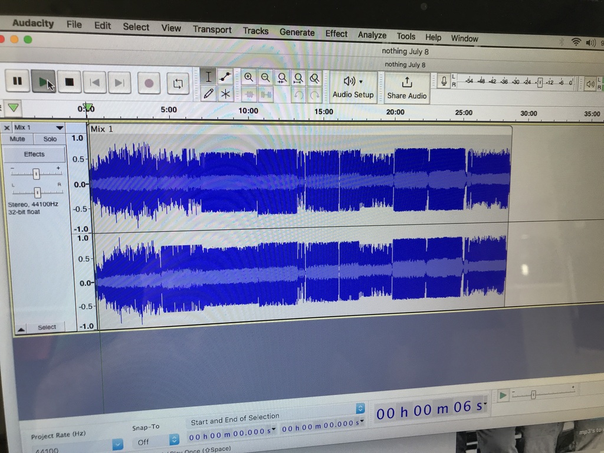The width and height of the screenshot is (604, 453).
Task: Click the Wi-Fi icon in menu bar
Action: pos(576,42)
